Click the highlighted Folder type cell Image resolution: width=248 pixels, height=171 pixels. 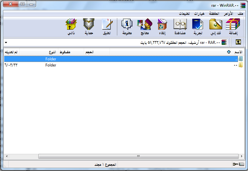tap(51, 59)
